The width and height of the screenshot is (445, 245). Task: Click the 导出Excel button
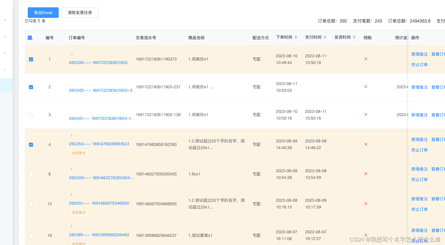pyautogui.click(x=43, y=12)
